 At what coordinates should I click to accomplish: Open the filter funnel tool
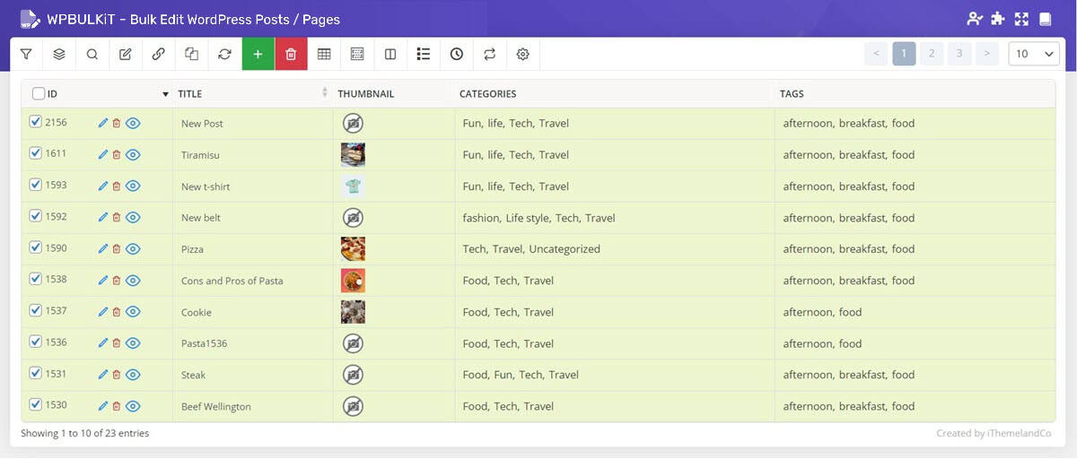(26, 54)
